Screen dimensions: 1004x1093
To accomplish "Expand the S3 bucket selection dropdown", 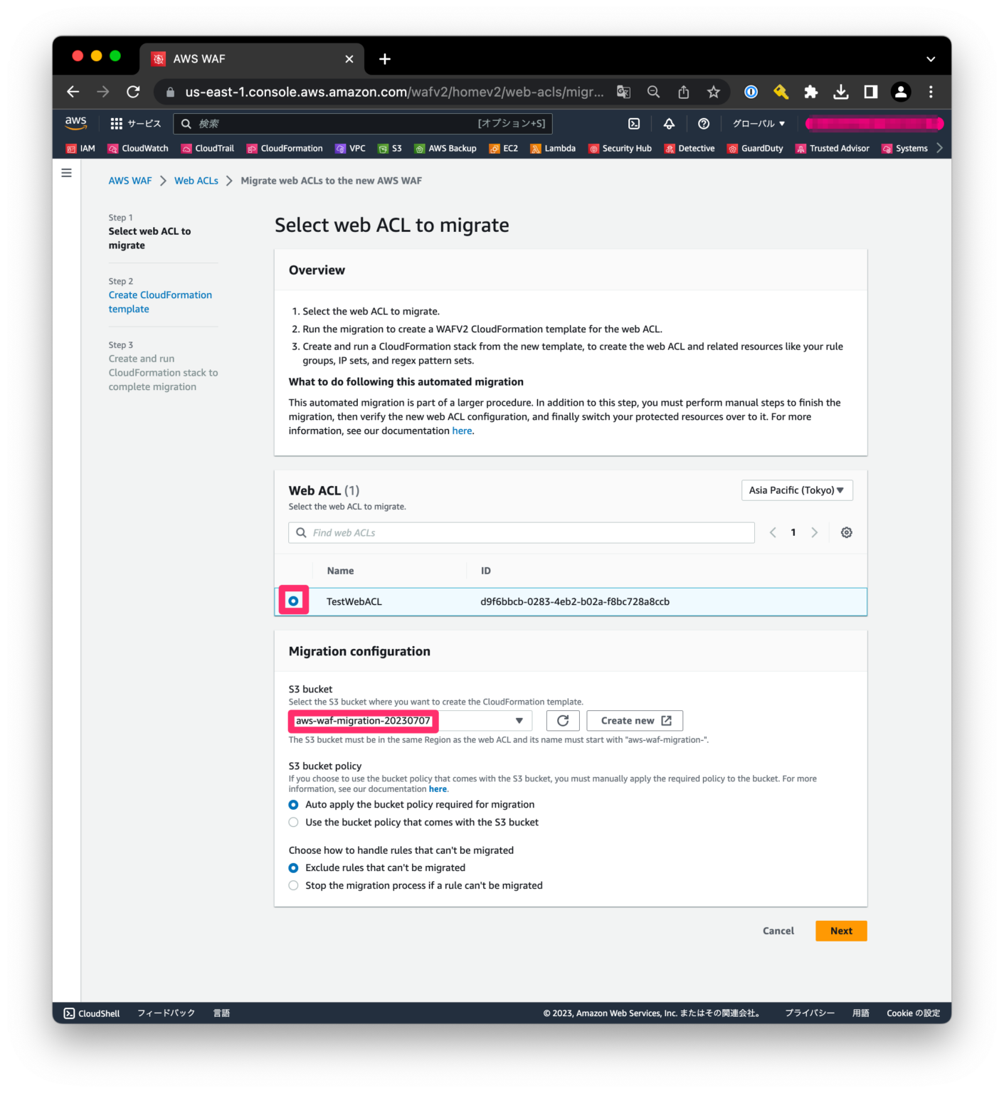I will pos(410,721).
